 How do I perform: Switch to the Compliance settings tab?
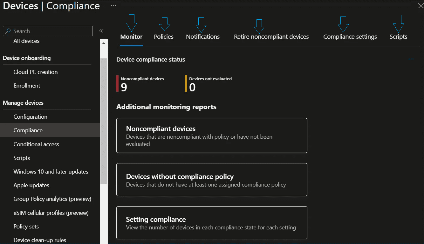[x=350, y=36]
